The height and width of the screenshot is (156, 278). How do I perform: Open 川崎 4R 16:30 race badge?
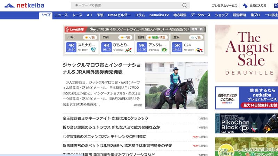(71, 47)
